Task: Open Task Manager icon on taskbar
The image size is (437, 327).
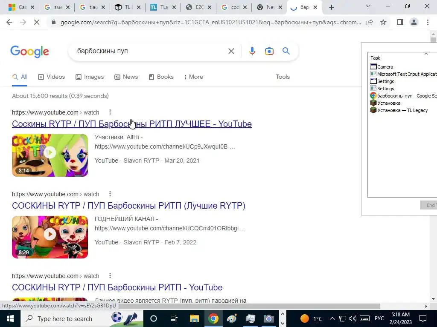Action: 250,318
